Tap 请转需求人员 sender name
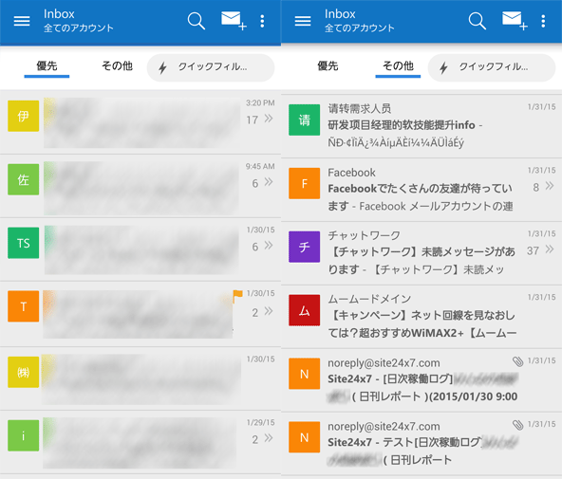This screenshot has height=479, width=562. point(360,108)
